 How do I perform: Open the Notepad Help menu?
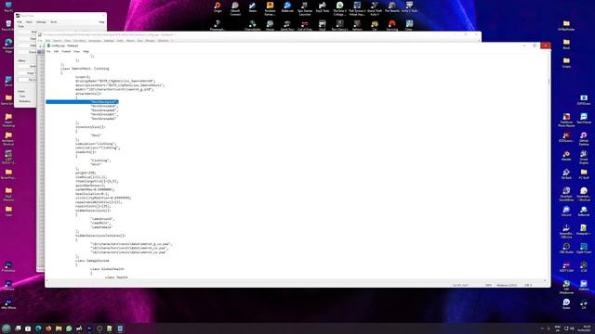pos(86,52)
